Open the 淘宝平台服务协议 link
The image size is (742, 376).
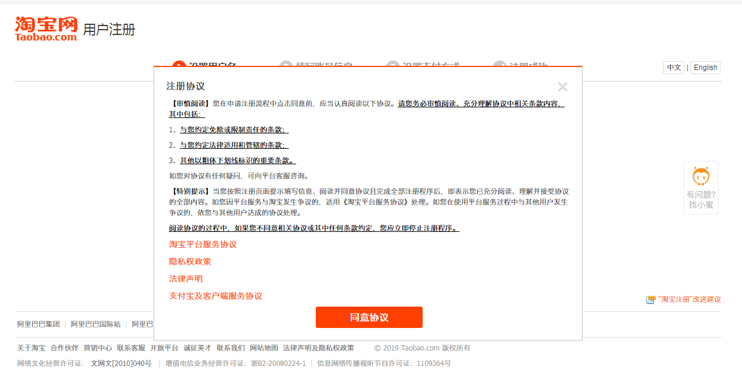(x=203, y=244)
